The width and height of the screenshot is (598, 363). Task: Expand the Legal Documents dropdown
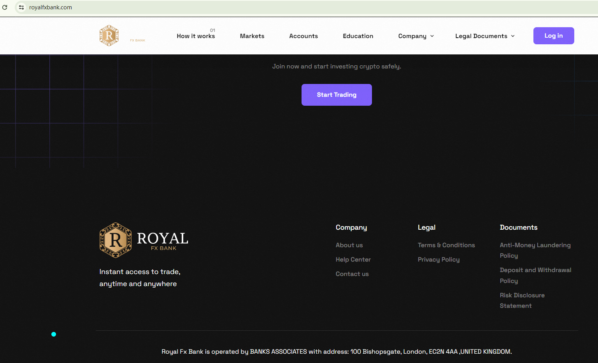484,36
